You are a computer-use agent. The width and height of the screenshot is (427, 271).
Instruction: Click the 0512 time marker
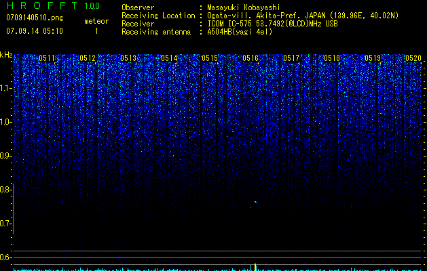click(x=88, y=58)
